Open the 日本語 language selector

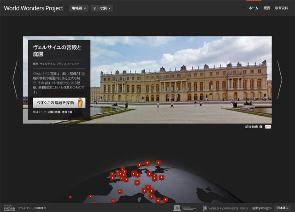coord(283,208)
